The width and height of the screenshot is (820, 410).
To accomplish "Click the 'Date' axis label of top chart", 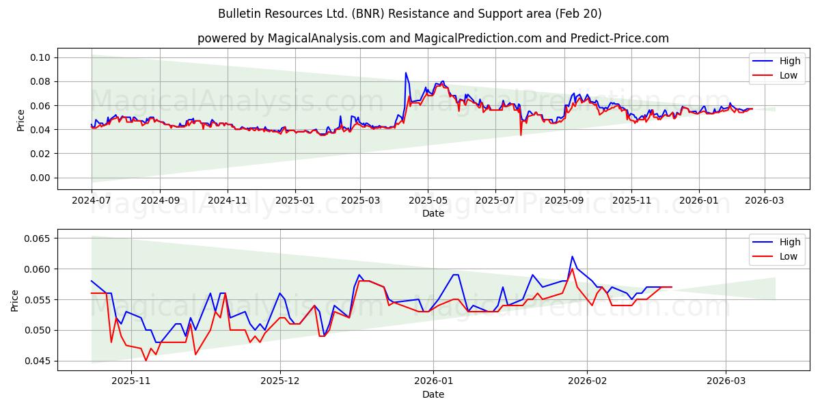I will point(433,213).
